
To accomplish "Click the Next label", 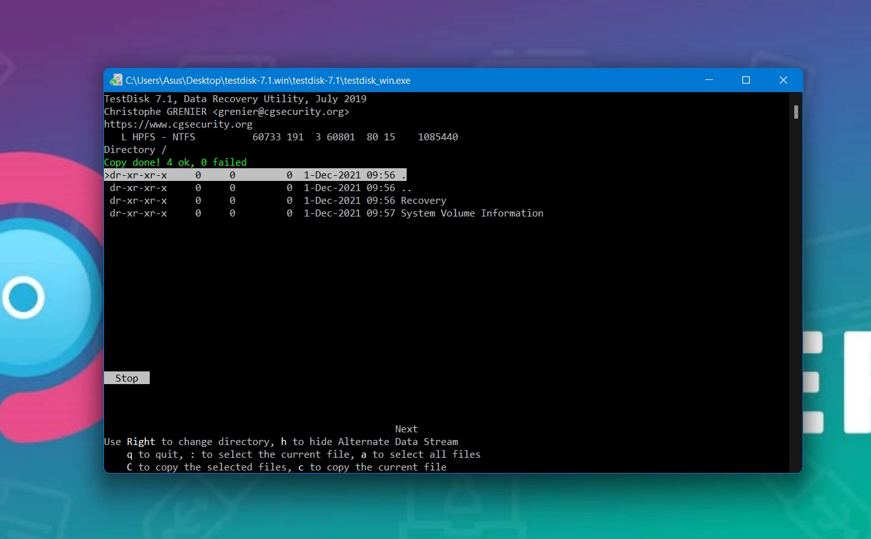I will click(x=407, y=429).
